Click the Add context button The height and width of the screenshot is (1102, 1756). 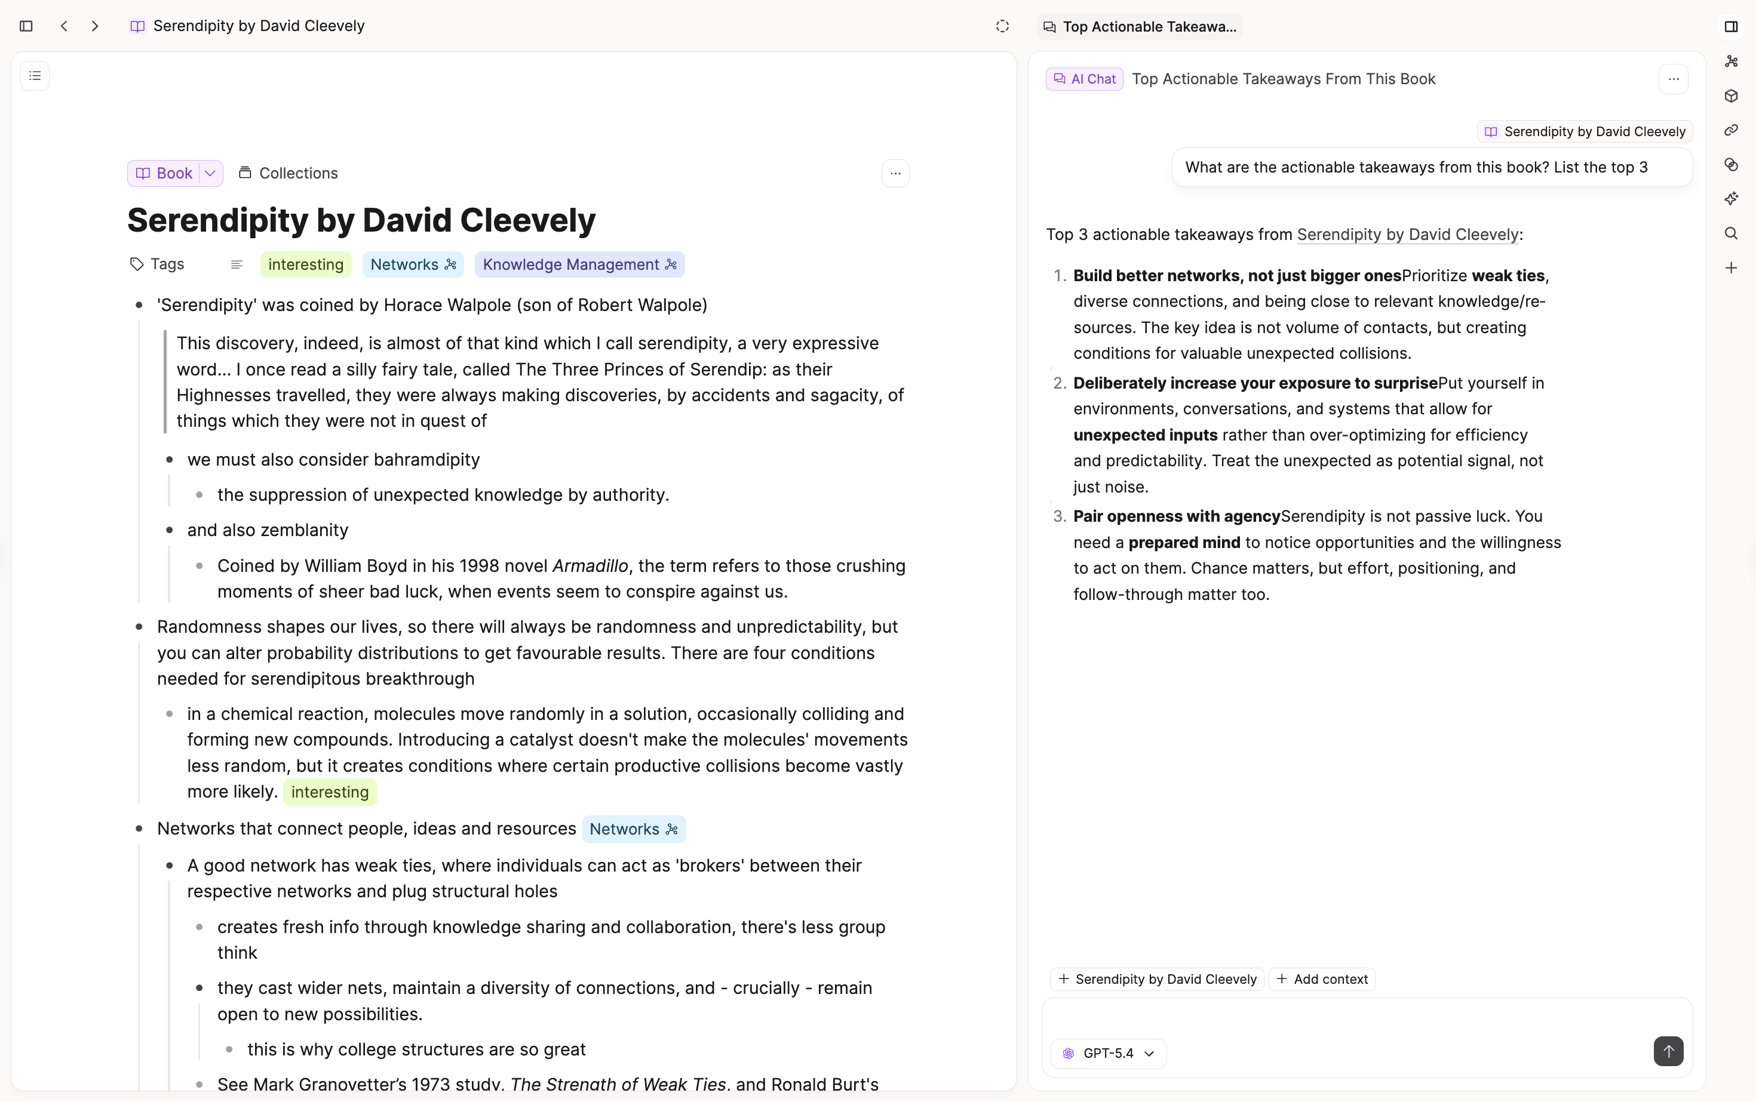[1322, 979]
